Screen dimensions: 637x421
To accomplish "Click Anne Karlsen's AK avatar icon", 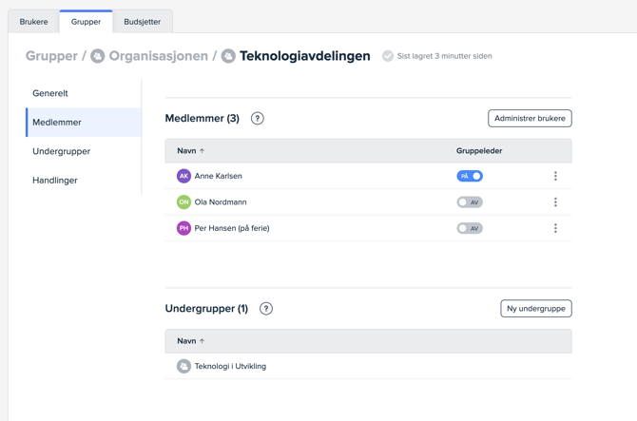I will point(183,176).
